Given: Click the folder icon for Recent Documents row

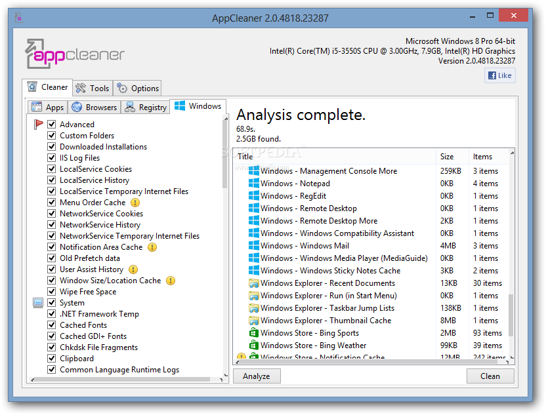Looking at the screenshot, I should point(254,283).
